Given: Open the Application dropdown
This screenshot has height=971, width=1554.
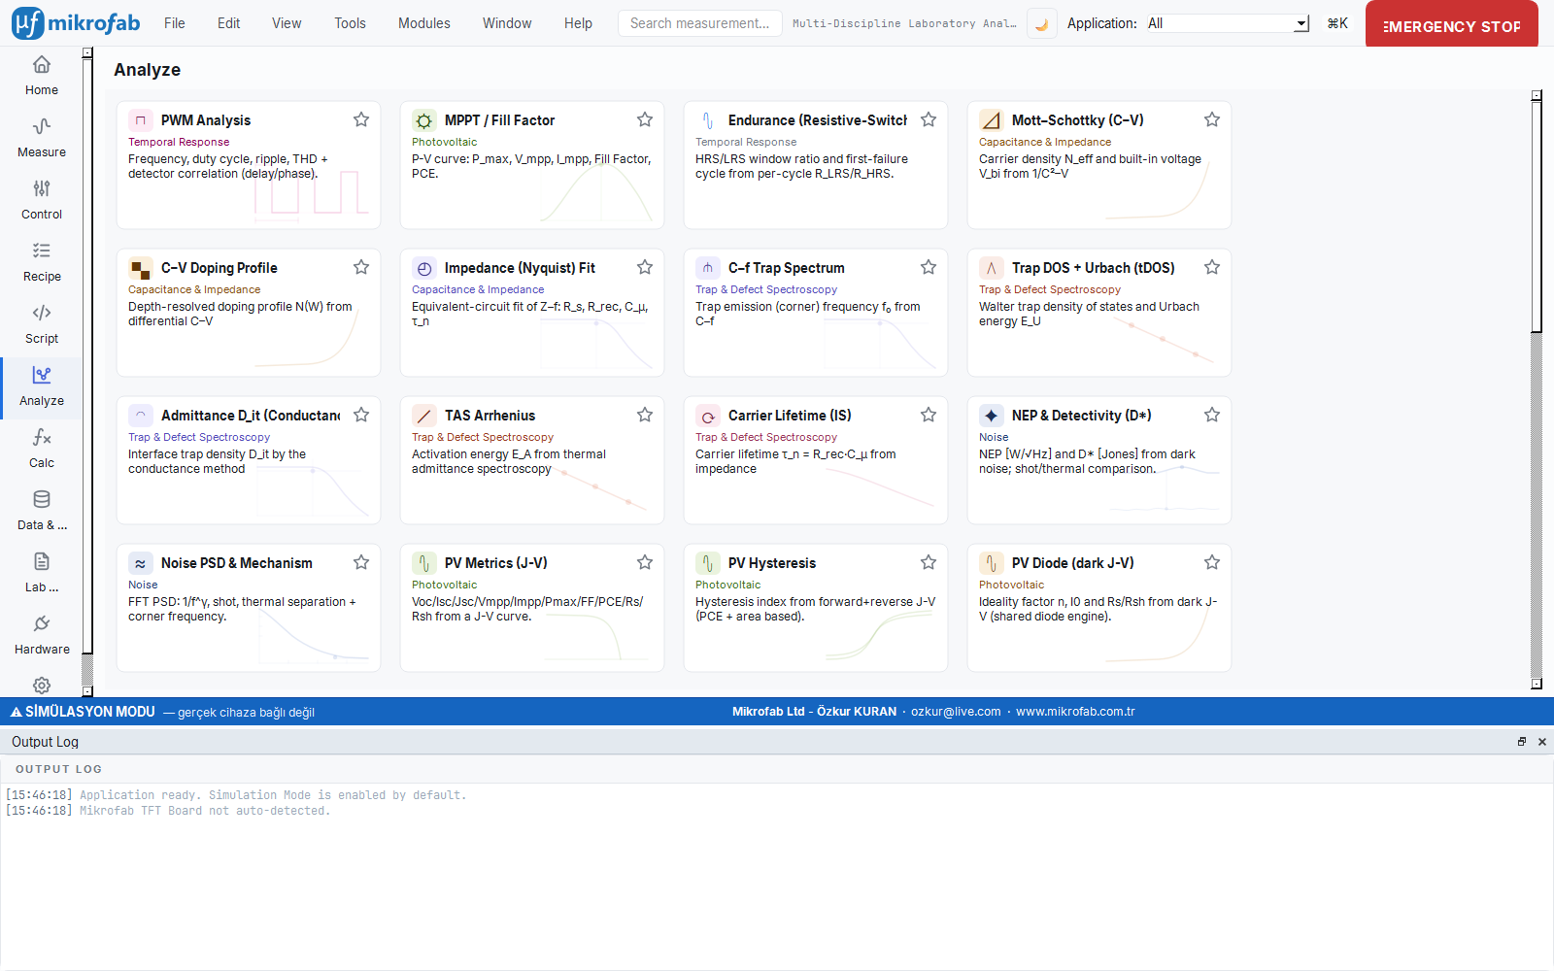Looking at the screenshot, I should 1227,23.
